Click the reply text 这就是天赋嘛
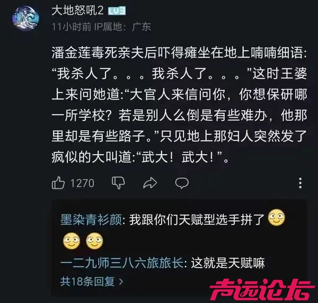 [228, 263]
